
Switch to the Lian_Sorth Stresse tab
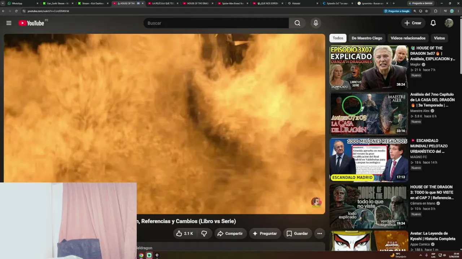(57, 3)
